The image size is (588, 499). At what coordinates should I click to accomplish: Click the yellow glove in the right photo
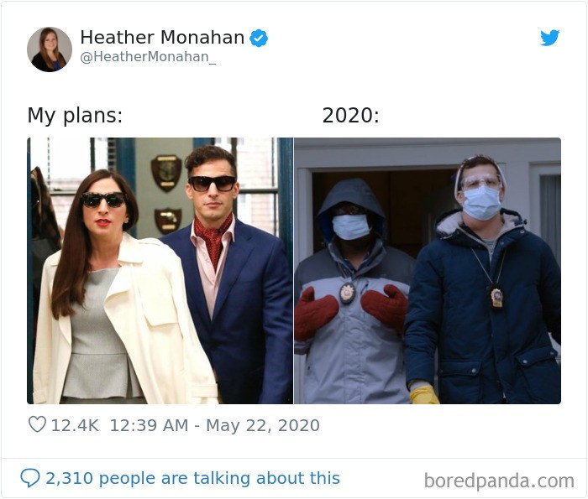point(424,394)
